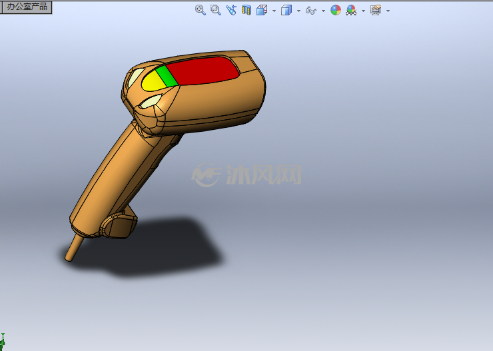
Task: Expand the Apply Scene dropdown arrow
Action: pos(364,11)
